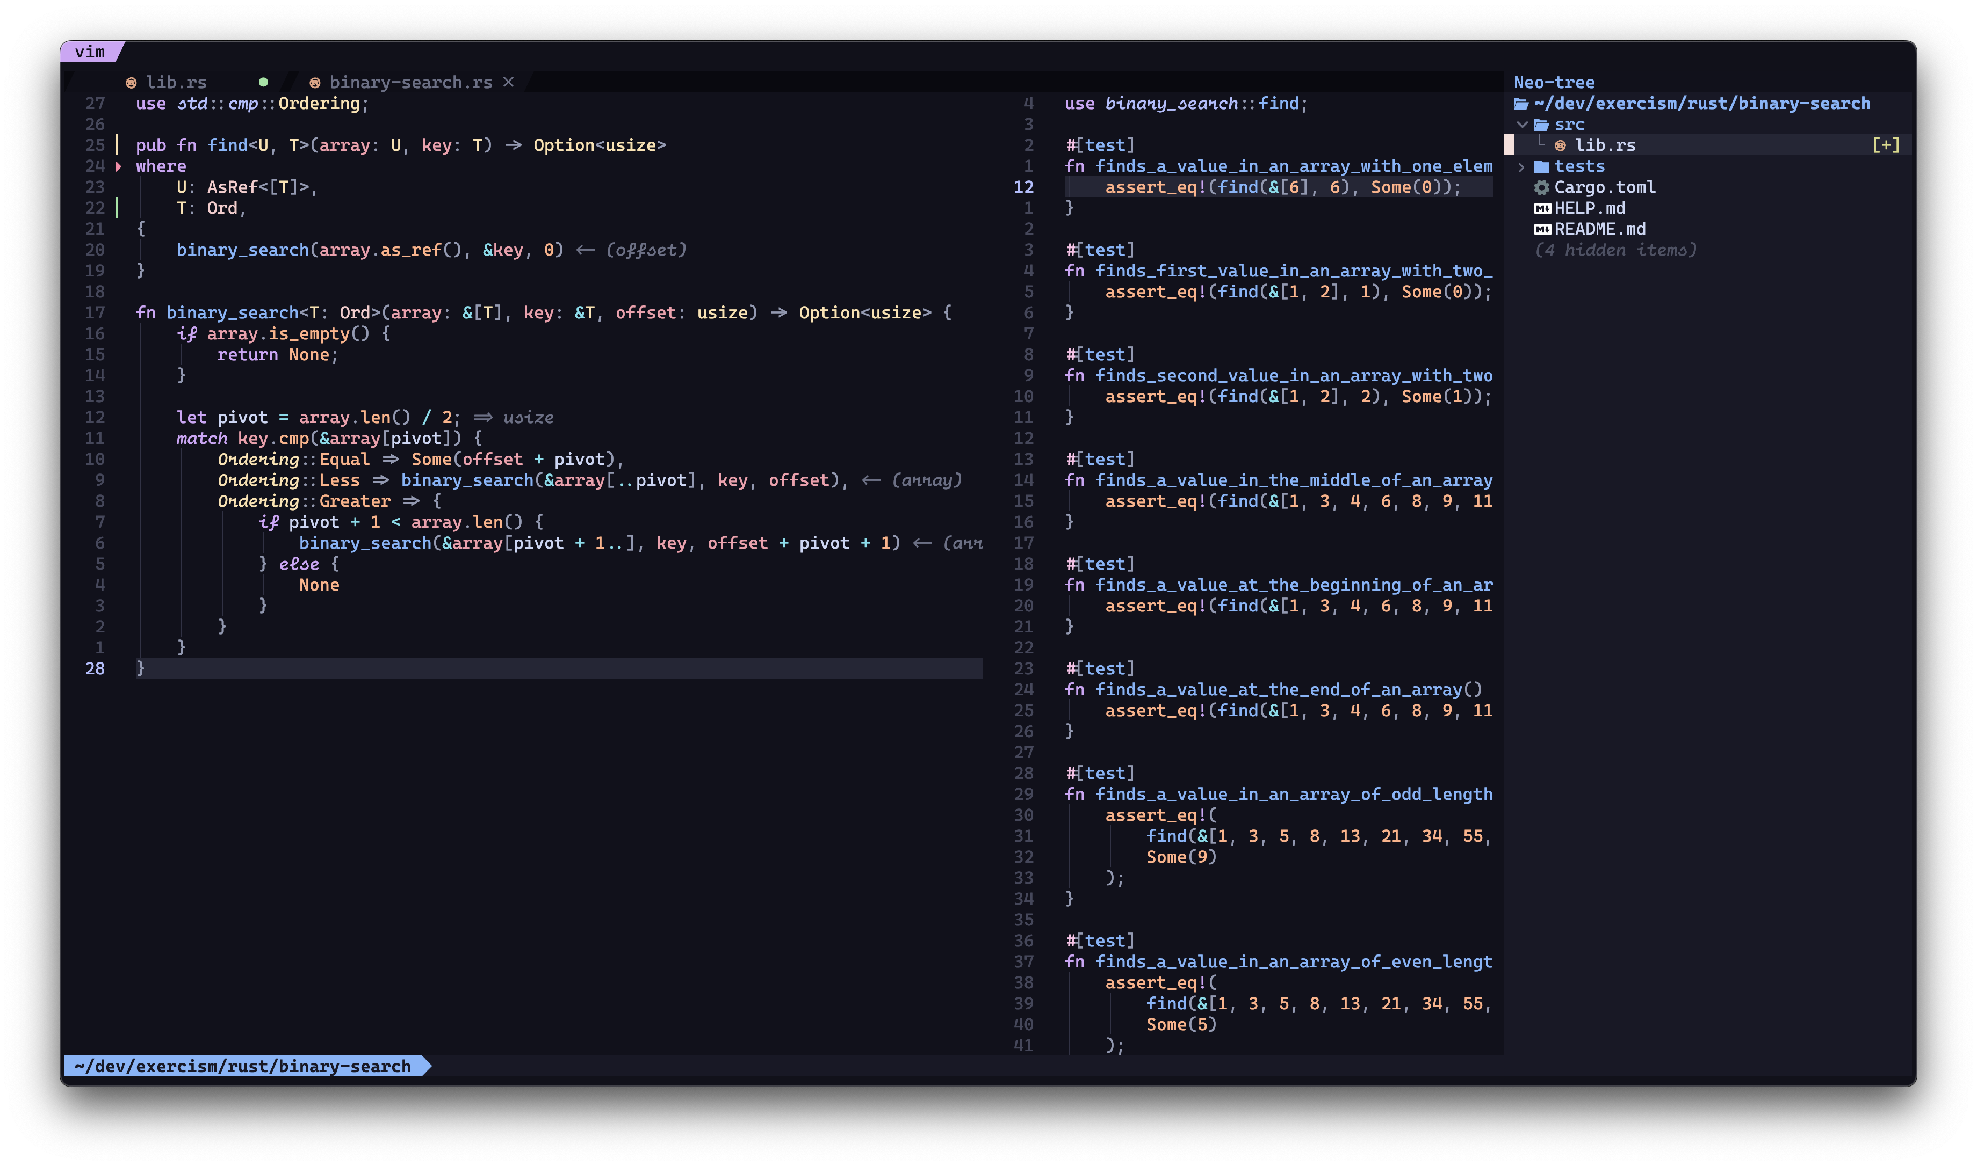Close the binary-search.rs tab
This screenshot has width=1977, height=1166.
(509, 83)
